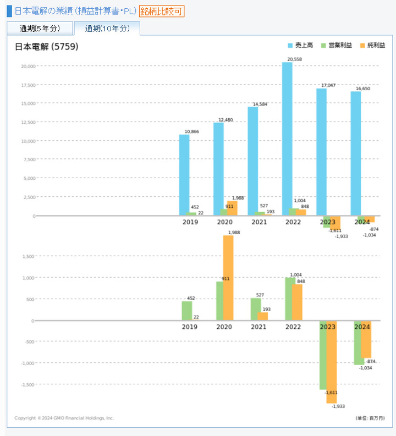Click the lower chart 2024 operating loss bar -1,034
The width and height of the screenshot is (396, 436).
[x=358, y=343]
